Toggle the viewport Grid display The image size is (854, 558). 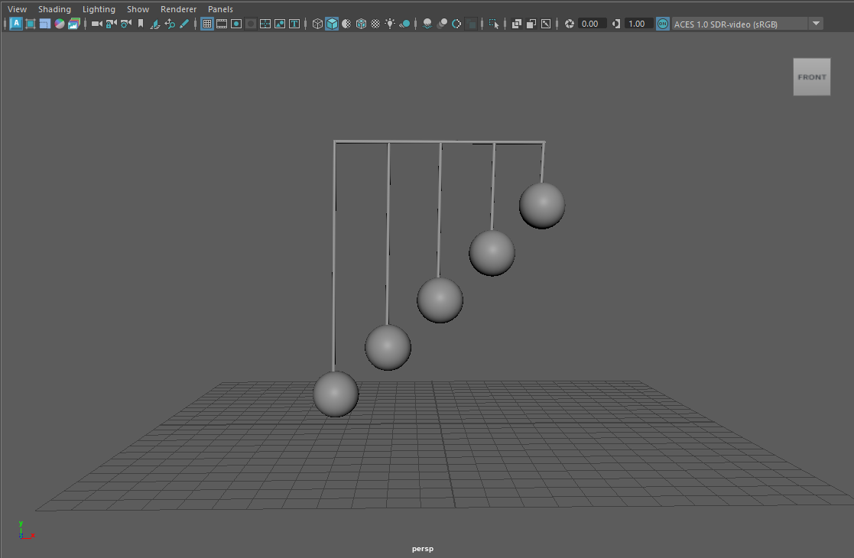pyautogui.click(x=206, y=24)
